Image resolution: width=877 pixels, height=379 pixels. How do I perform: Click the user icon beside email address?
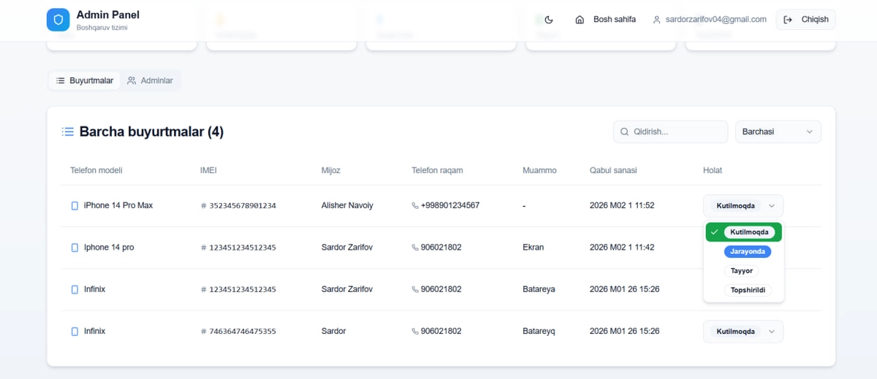coord(656,20)
